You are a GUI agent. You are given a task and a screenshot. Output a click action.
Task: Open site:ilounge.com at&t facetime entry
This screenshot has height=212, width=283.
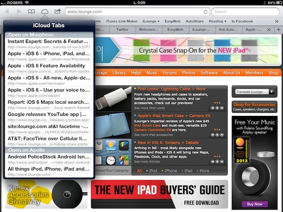coord(49,129)
